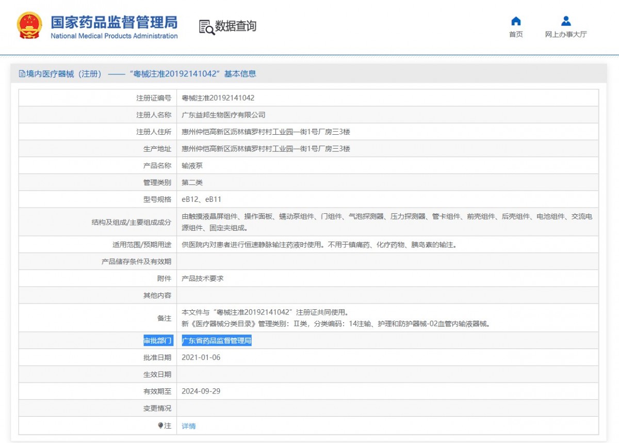619x443 pixels.
Task: Click the national emblem logo of NMPA
Action: click(x=30, y=25)
